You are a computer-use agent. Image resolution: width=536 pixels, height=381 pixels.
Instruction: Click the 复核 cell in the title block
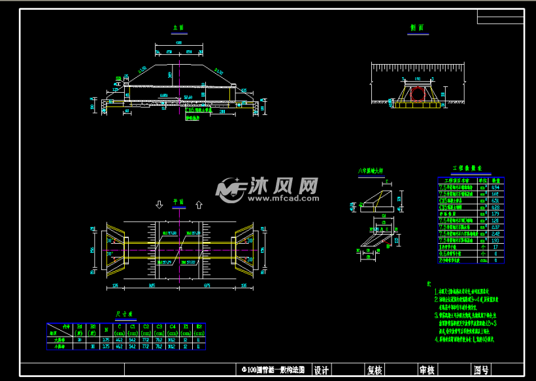click(x=375, y=370)
